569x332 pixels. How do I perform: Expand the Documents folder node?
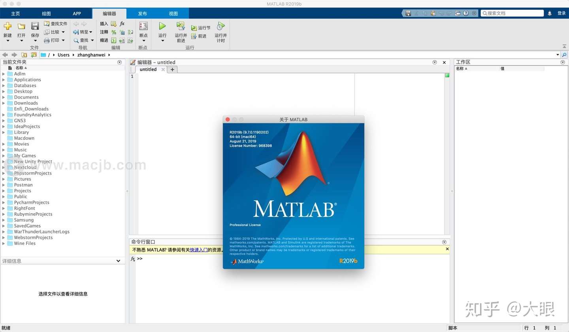(4, 97)
